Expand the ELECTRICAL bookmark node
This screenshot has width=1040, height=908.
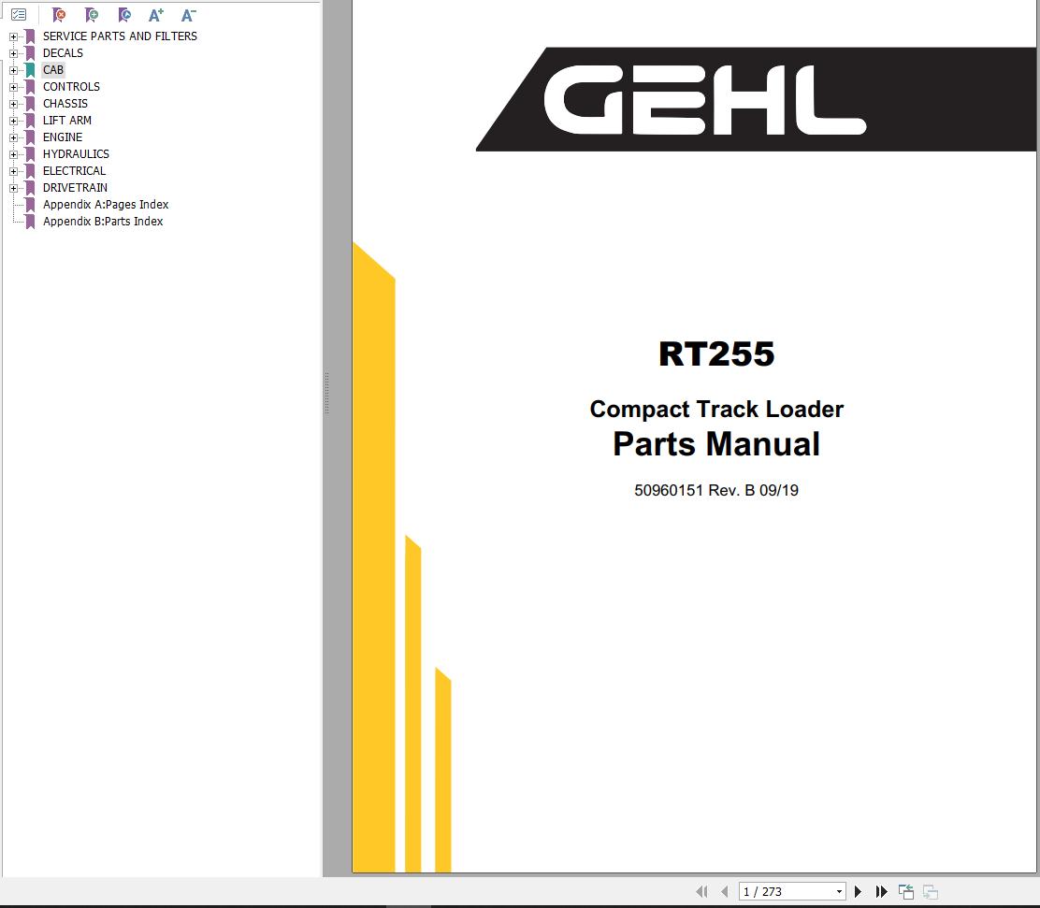click(13, 171)
